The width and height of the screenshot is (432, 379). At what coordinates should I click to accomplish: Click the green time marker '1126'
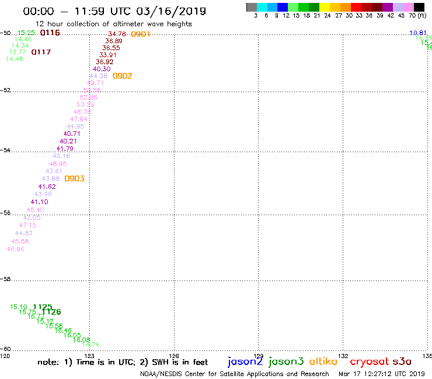52,312
